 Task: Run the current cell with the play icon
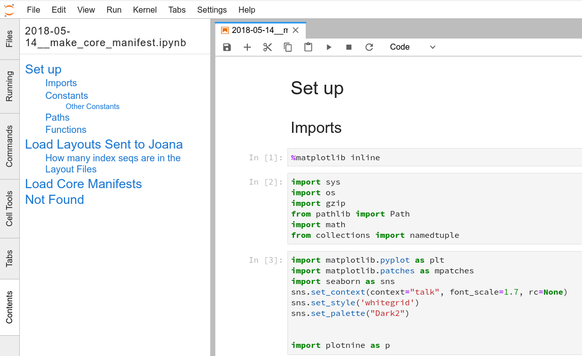(329, 47)
